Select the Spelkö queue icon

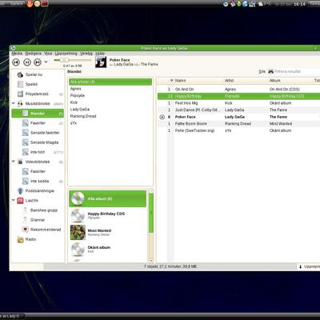[x=20, y=84]
